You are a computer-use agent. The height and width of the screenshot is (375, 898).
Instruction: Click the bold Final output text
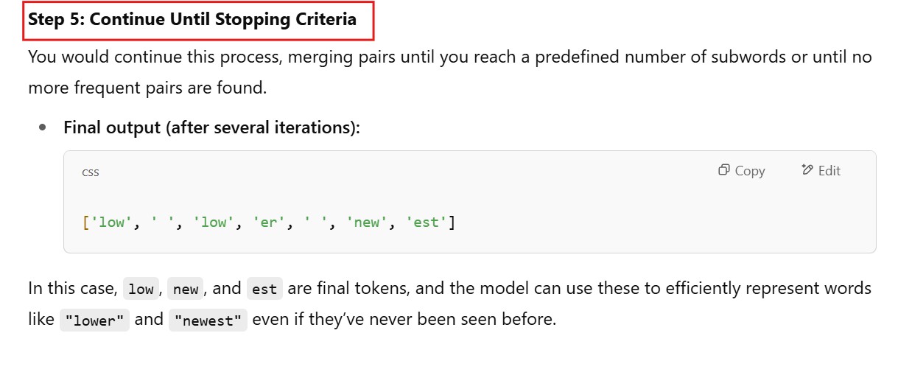click(212, 127)
